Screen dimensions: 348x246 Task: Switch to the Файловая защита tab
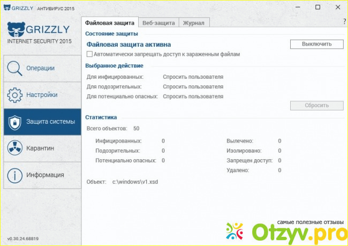(110, 23)
